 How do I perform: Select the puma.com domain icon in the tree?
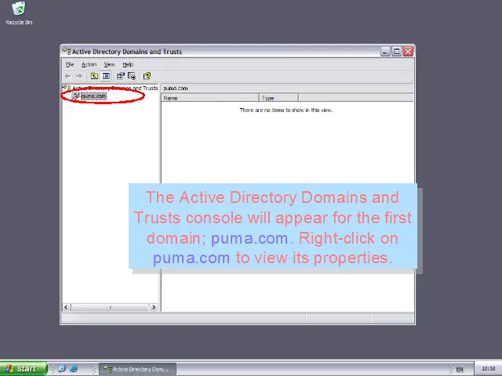pos(75,96)
